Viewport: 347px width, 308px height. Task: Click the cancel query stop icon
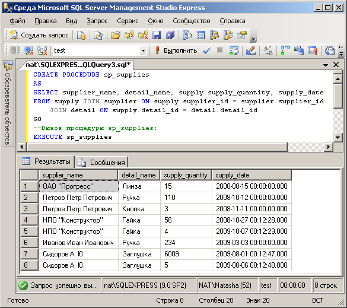[x=219, y=50]
